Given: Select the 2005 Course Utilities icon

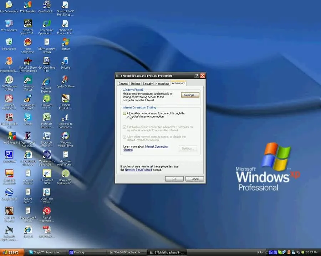Looking at the screenshot, I should click(x=9, y=83).
